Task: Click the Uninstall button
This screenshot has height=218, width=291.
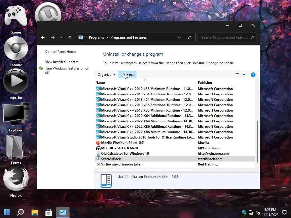Action: (x=127, y=75)
